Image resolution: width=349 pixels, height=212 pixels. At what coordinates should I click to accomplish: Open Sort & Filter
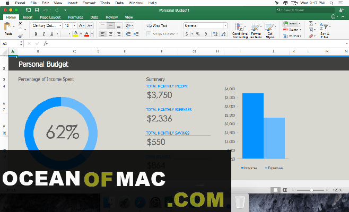[325, 31]
